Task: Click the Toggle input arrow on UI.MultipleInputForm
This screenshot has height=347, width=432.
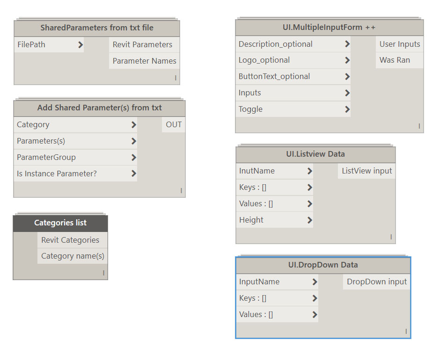Action: tap(347, 109)
